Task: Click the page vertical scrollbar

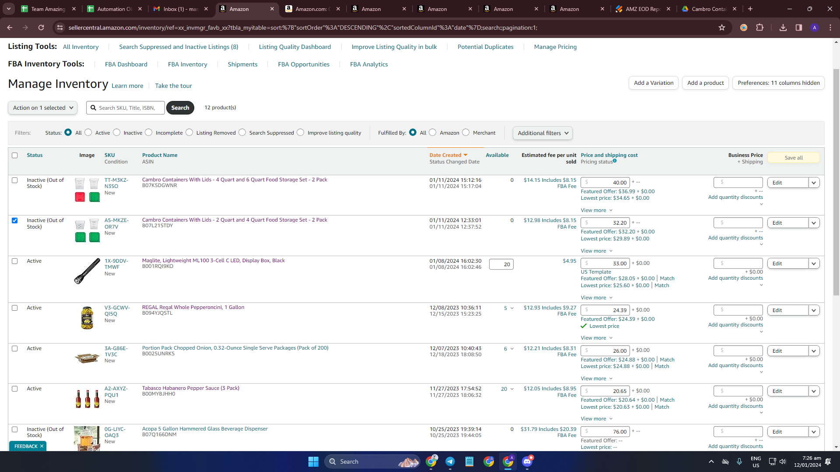Action: 836,181
